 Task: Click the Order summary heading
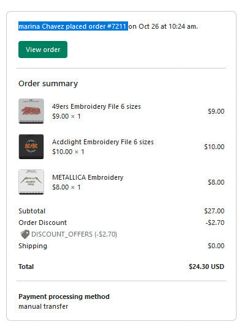pyautogui.click(x=48, y=84)
